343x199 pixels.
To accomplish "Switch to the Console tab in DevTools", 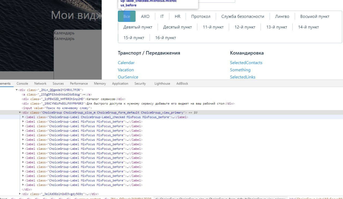I will click(x=22, y=83).
